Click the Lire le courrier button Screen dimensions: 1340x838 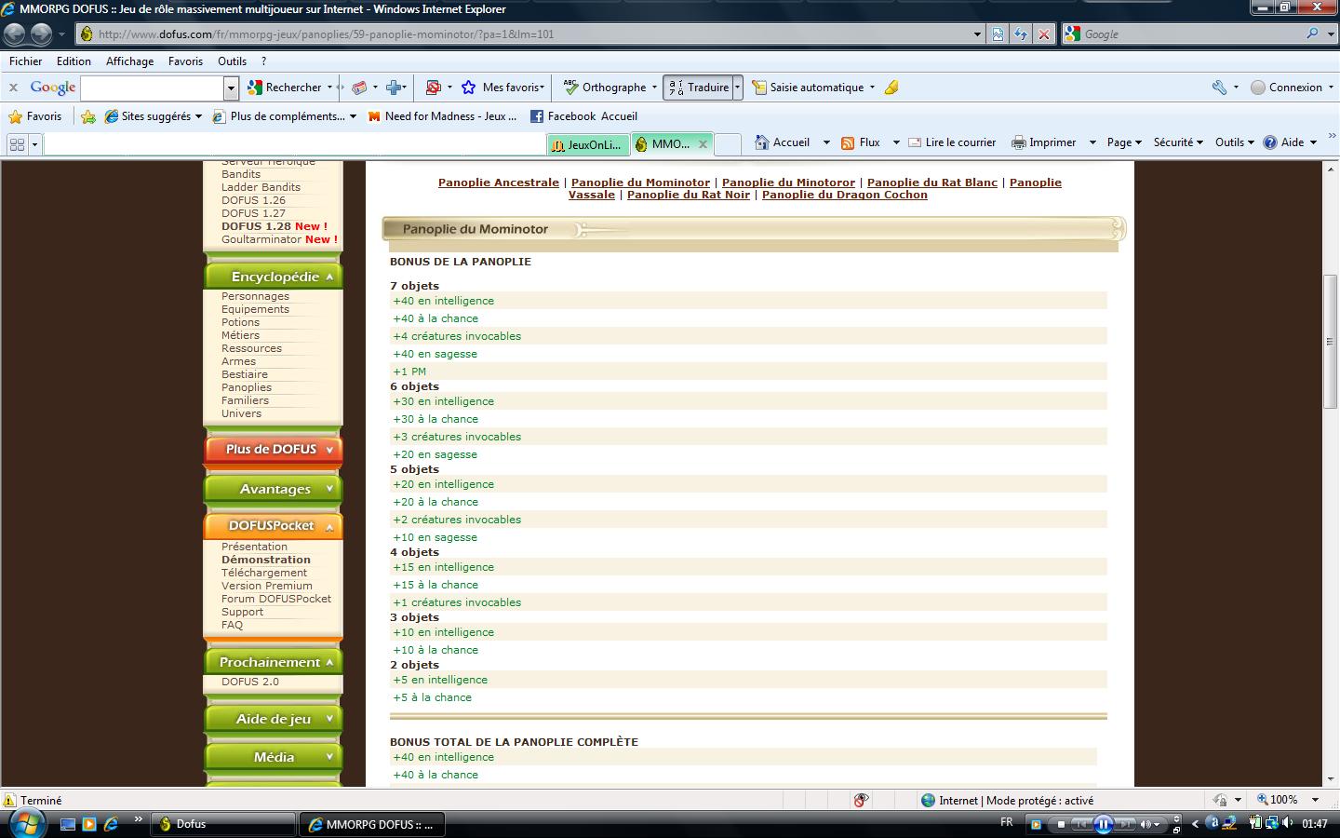pos(952,142)
